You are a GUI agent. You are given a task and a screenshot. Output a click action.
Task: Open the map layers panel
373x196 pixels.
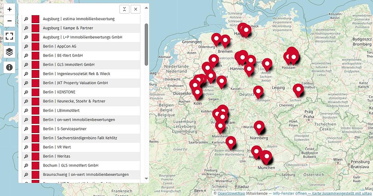point(9,52)
